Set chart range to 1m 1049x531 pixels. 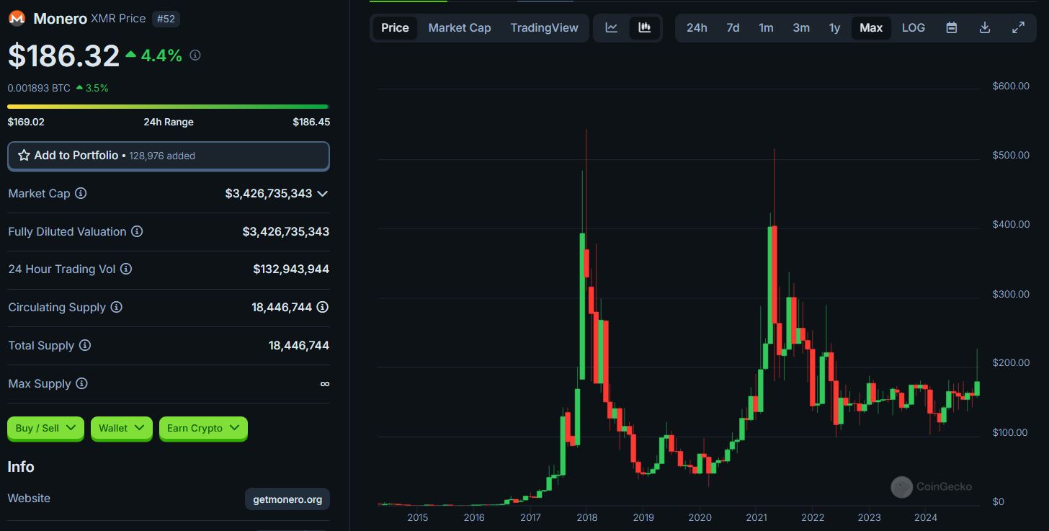point(766,27)
